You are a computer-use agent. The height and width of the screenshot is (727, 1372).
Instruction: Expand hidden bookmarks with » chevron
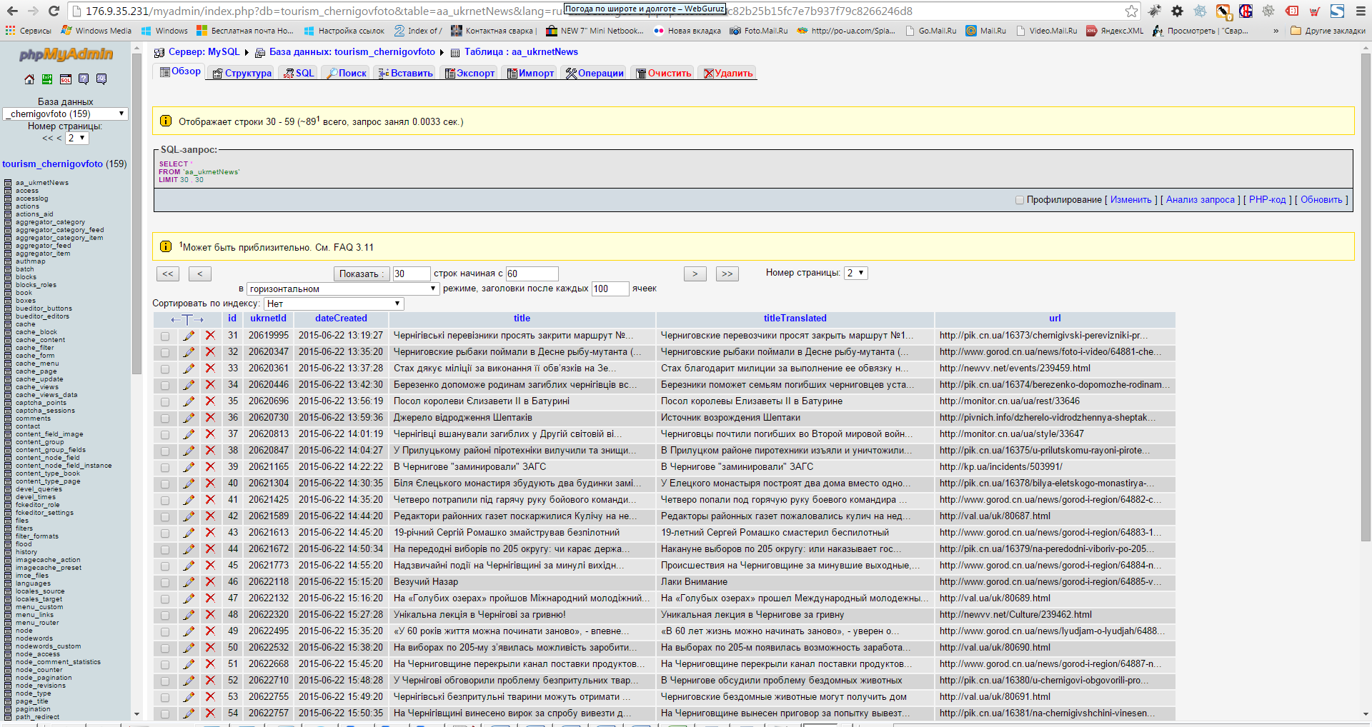[x=1276, y=31]
